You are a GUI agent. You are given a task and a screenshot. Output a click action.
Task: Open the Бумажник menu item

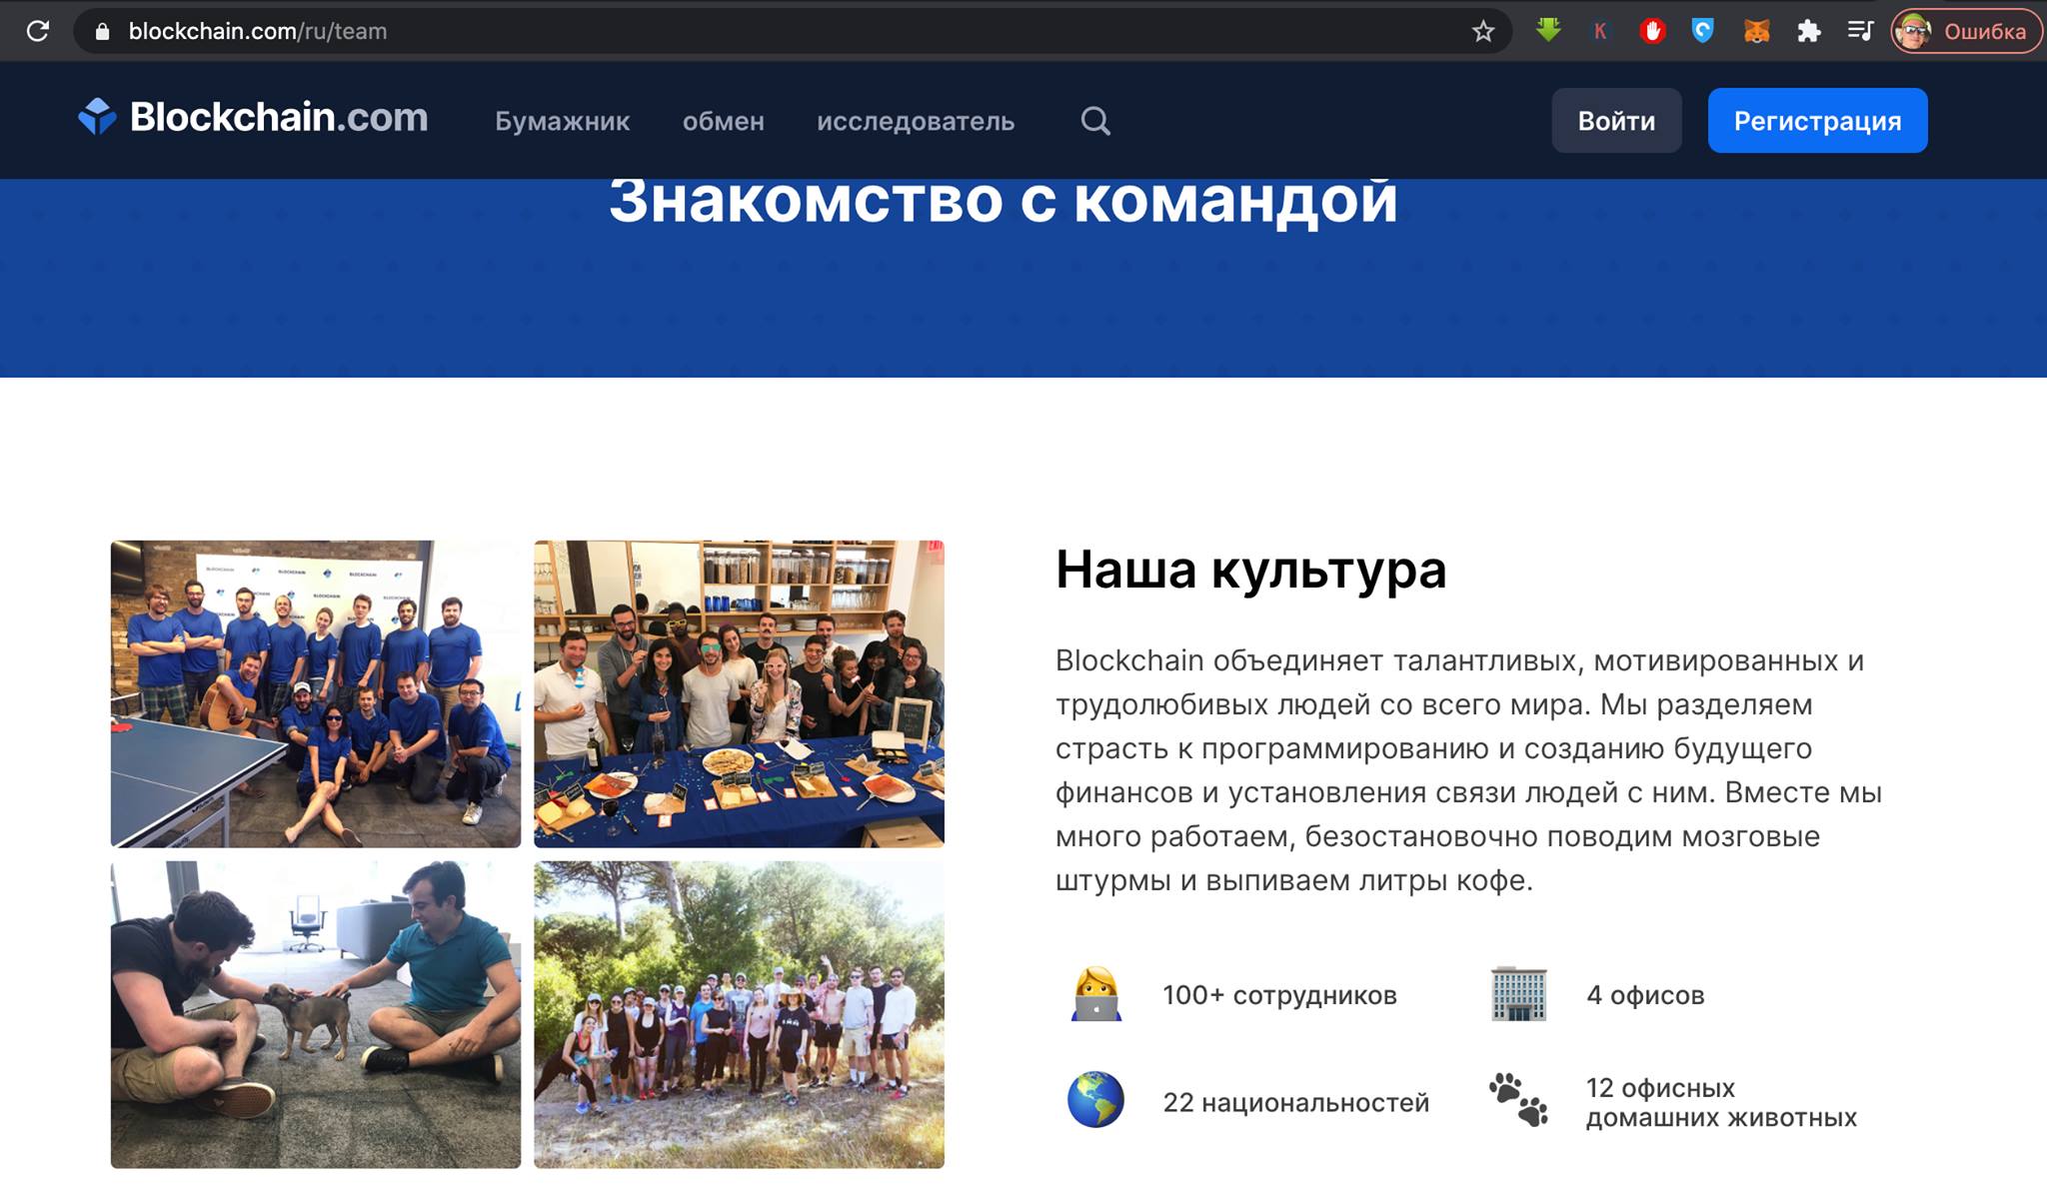tap(562, 121)
